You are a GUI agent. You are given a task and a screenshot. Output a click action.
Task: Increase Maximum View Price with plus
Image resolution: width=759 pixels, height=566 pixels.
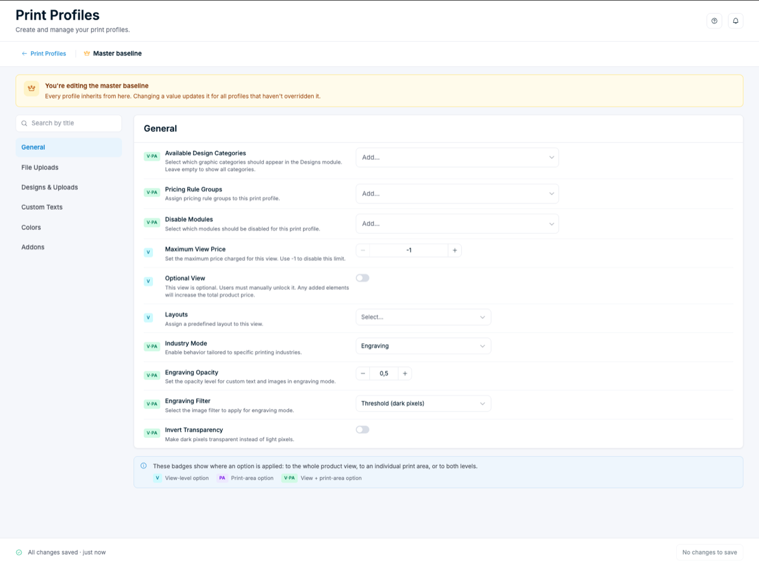pyautogui.click(x=455, y=251)
